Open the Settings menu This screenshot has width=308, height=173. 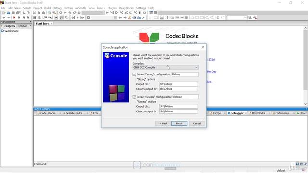point(141,8)
